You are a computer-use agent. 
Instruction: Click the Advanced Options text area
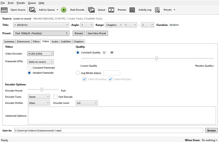click(122, 115)
